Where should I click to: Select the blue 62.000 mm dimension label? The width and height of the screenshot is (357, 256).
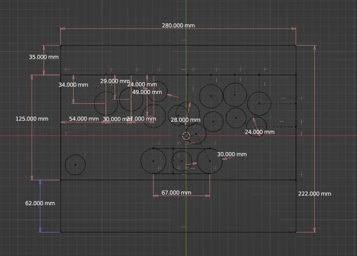click(x=40, y=203)
